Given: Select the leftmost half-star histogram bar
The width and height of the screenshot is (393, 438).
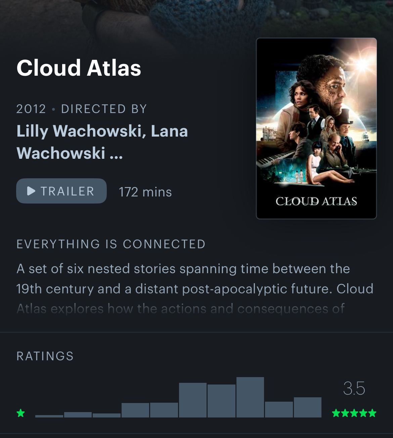Looking at the screenshot, I should 49,416.
